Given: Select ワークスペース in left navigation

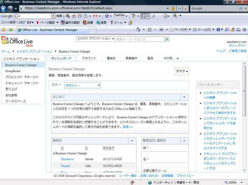Looking at the screenshot, I should [15, 101].
